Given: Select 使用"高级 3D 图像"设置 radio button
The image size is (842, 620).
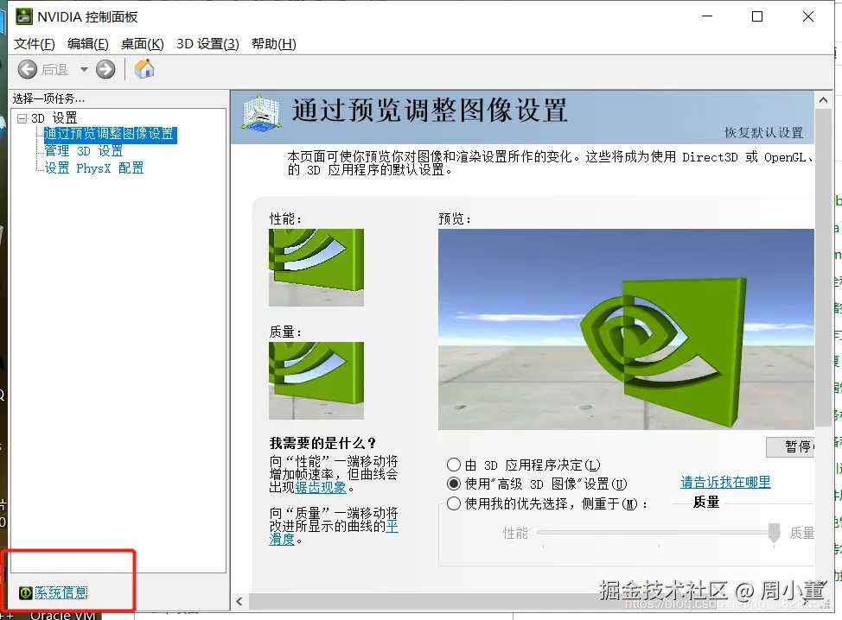Looking at the screenshot, I should 454,484.
